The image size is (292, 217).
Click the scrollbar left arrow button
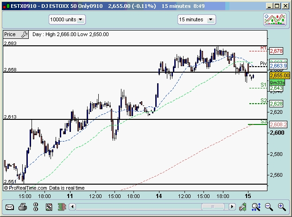(72, 206)
